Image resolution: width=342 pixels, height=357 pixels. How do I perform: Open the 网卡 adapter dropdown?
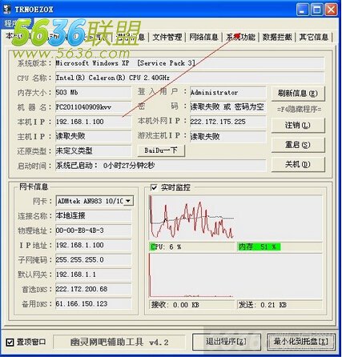pyautogui.click(x=128, y=201)
